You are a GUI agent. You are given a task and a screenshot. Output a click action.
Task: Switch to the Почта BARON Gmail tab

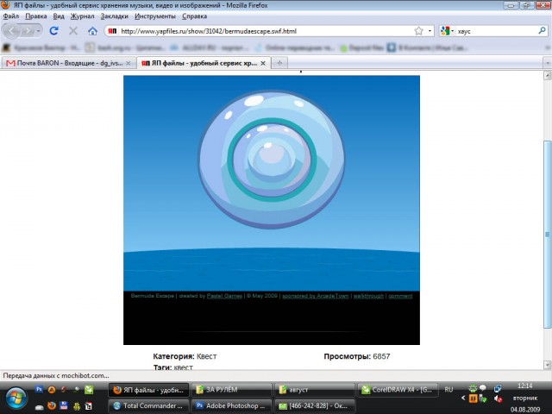[x=69, y=63]
